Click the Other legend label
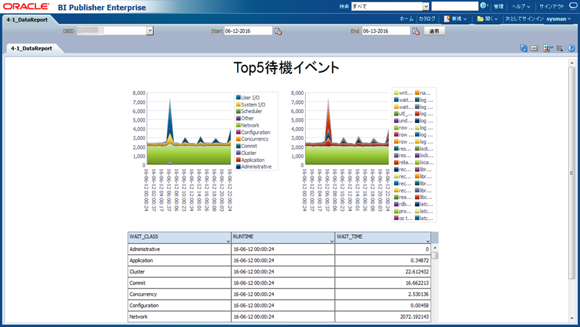This screenshot has height=327, width=580. [247, 118]
